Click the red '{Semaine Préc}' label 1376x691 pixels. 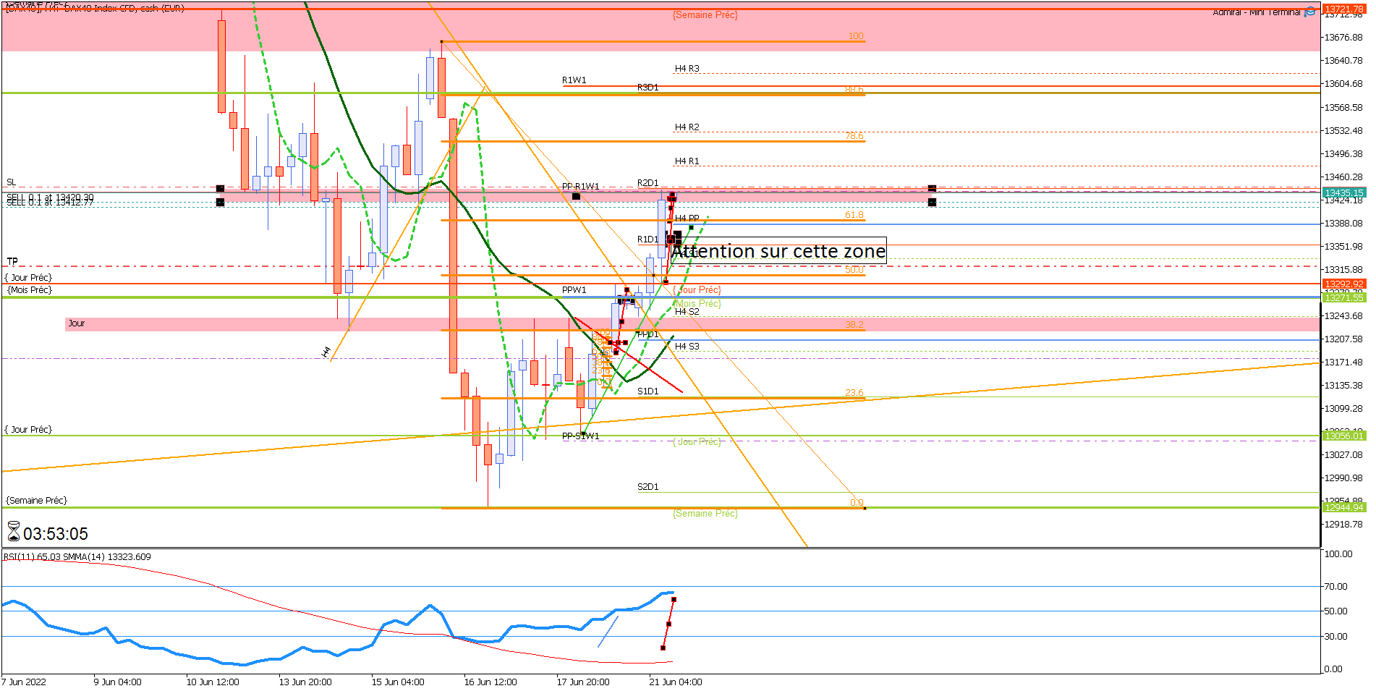tap(705, 15)
